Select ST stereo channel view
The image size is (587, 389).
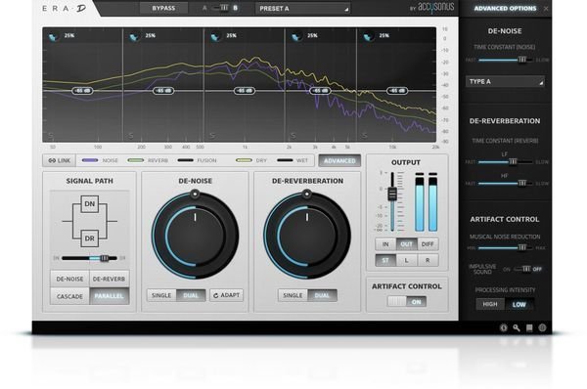[x=385, y=260]
